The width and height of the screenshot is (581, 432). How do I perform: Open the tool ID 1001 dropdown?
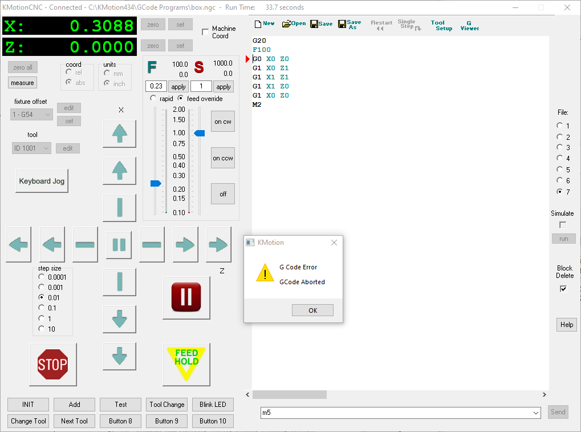click(x=32, y=148)
